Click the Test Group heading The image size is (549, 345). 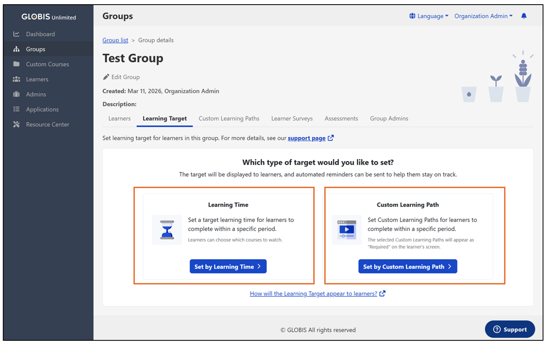coord(133,58)
